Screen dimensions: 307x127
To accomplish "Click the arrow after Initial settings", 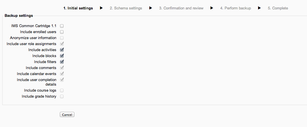I will (101, 8).
